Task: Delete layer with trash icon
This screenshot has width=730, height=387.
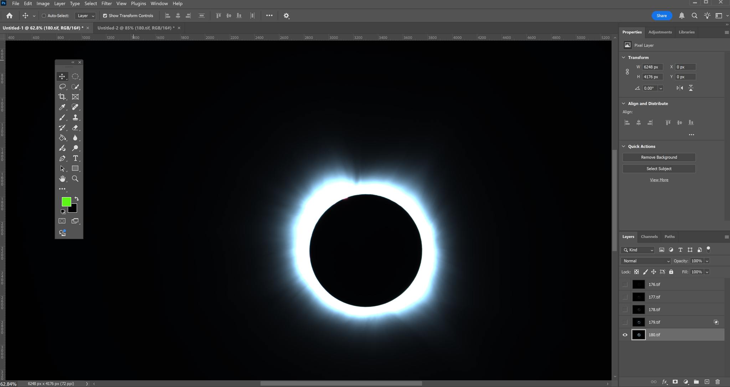Action: pos(718,382)
